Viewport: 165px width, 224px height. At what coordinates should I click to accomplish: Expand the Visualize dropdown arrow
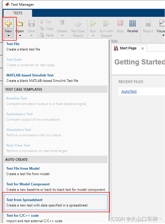[x=163, y=35]
